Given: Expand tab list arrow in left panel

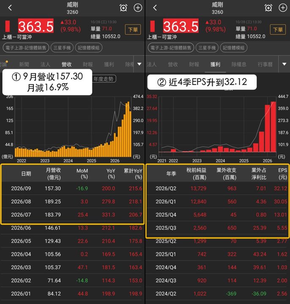Looking at the screenshot, I should pyautogui.click(x=139, y=64).
